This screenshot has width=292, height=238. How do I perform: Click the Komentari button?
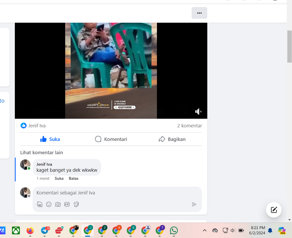point(111,139)
